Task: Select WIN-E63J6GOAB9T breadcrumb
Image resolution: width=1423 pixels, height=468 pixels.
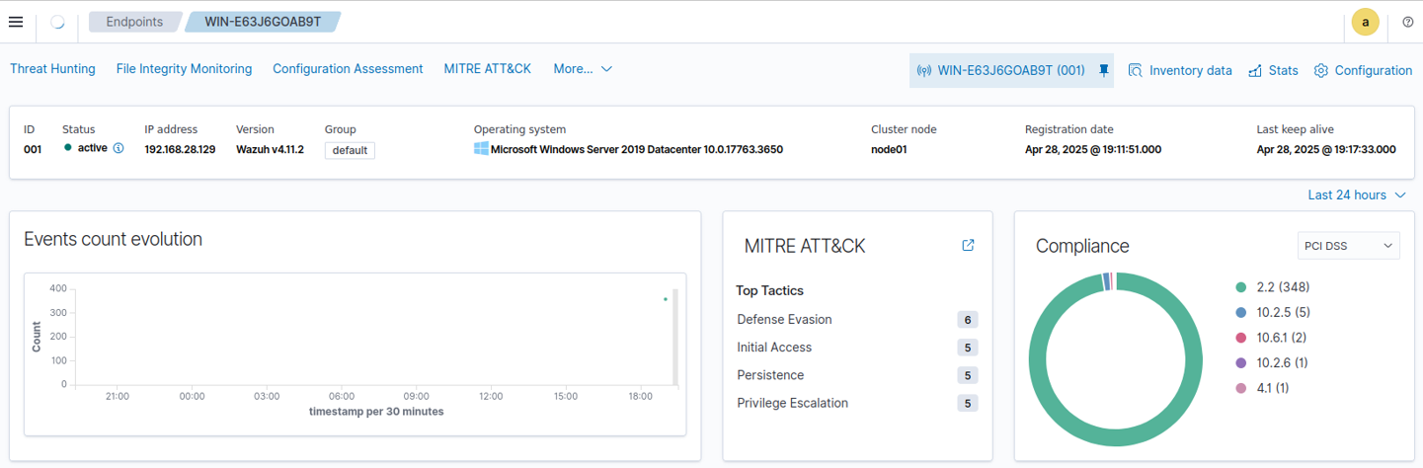Action: coord(263,21)
